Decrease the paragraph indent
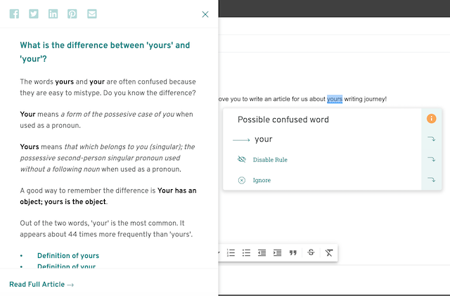This screenshot has width=450, height=296. click(x=262, y=252)
